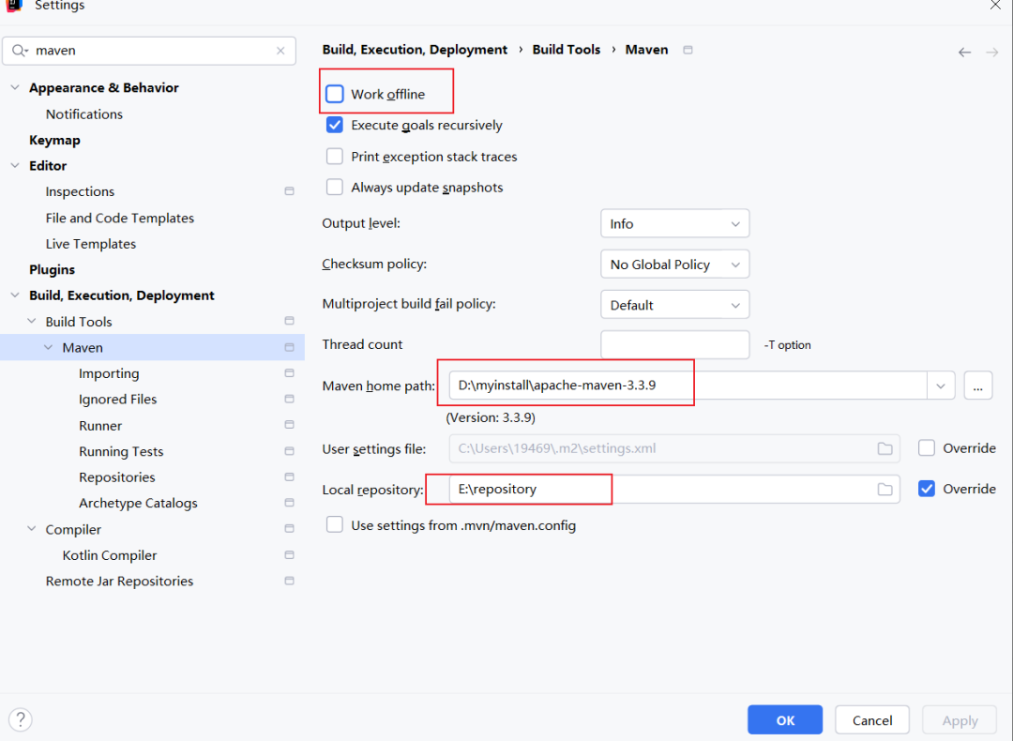Clear the maven search field text
Viewport: 1013px width, 741px height.
(x=280, y=51)
